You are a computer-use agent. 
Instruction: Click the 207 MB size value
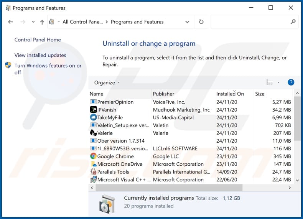[x=282, y=133]
